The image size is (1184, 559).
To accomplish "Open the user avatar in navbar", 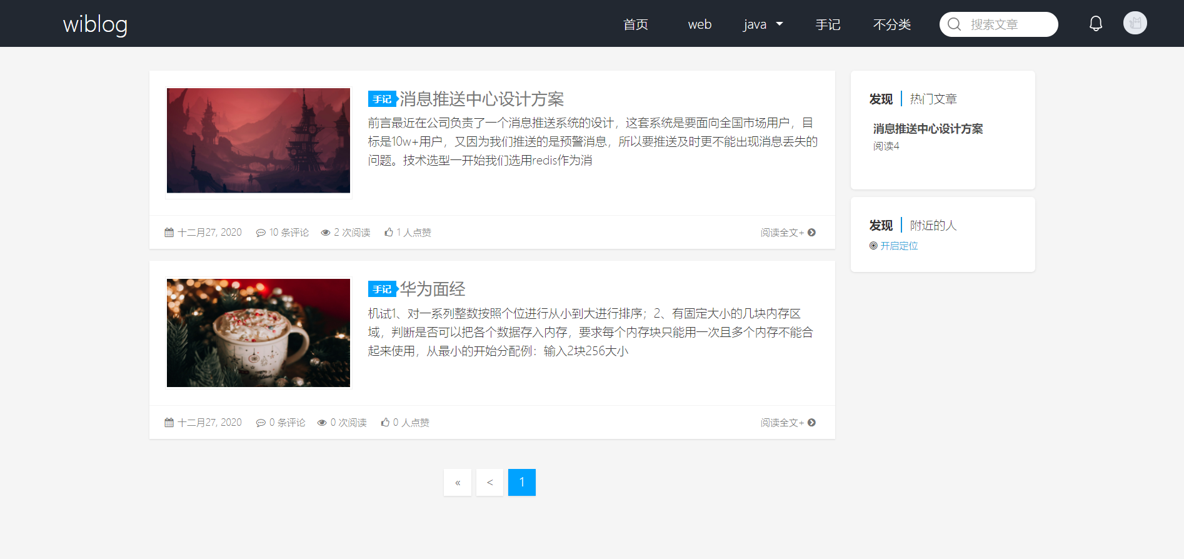I will (x=1135, y=23).
